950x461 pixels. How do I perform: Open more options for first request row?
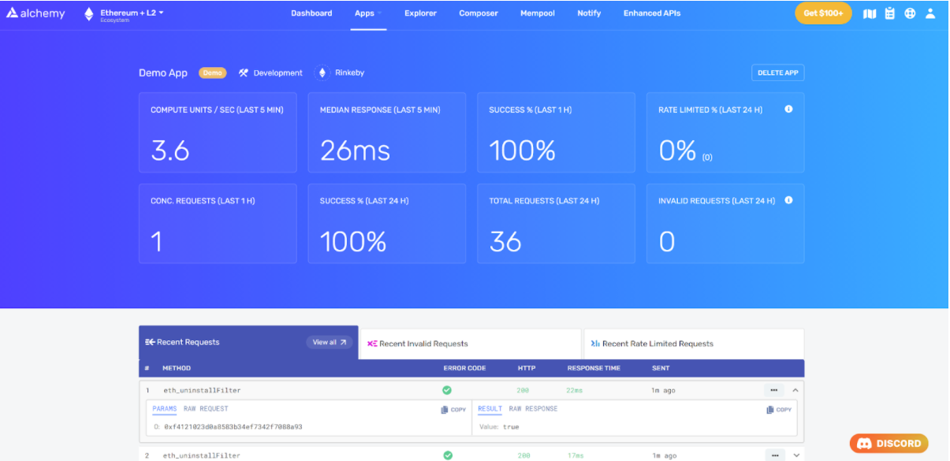coord(773,390)
